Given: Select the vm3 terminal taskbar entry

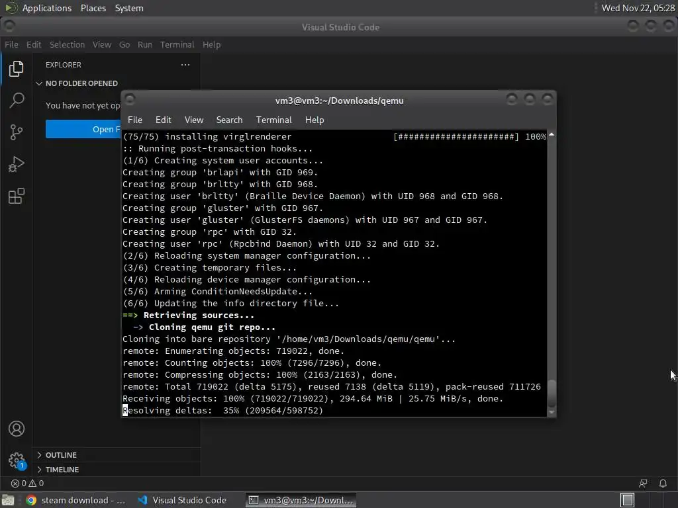Looking at the screenshot, I should click(x=301, y=500).
